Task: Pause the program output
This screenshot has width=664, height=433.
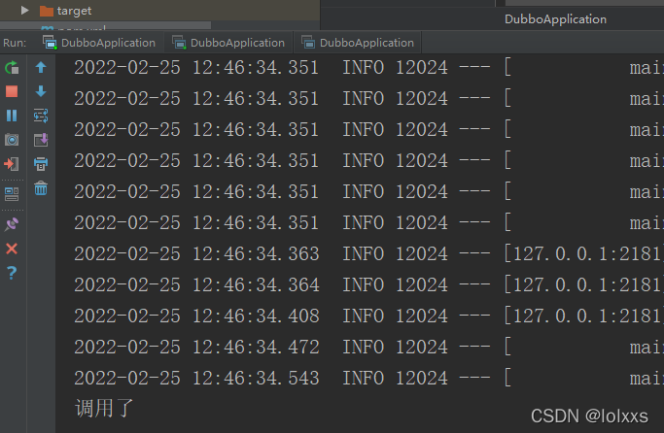Action: [x=12, y=116]
